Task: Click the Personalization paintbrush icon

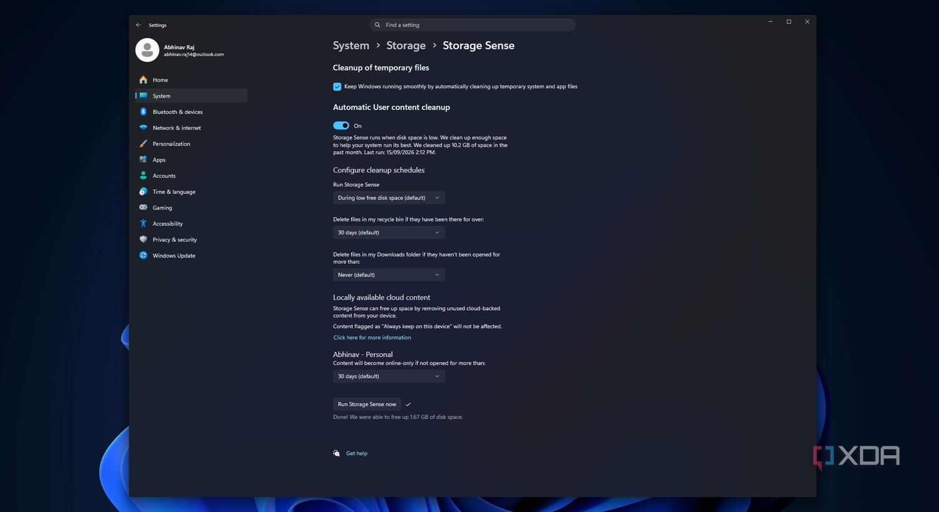Action: coord(143,144)
